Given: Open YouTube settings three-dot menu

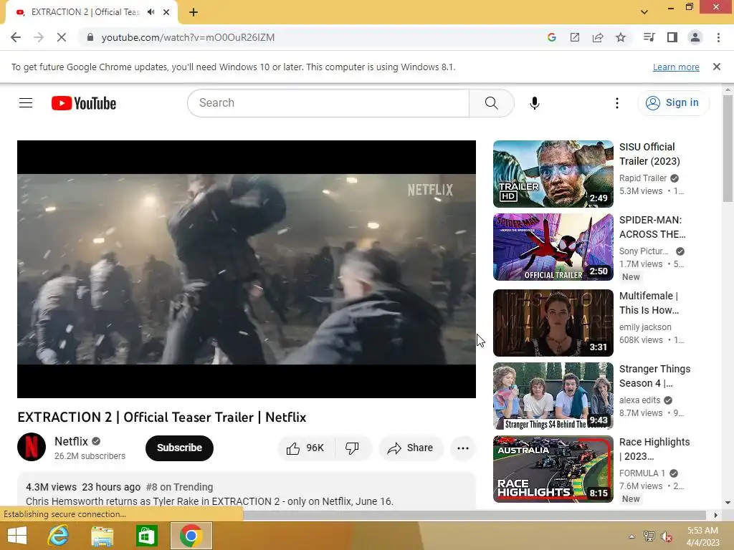Looking at the screenshot, I should (x=617, y=103).
